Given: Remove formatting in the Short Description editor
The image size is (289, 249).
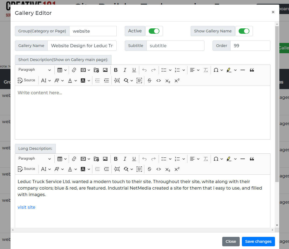Looking at the screenshot, I should [x=206, y=70].
